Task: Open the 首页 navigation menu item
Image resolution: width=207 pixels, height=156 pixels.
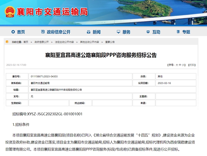Action: tap(21, 32)
